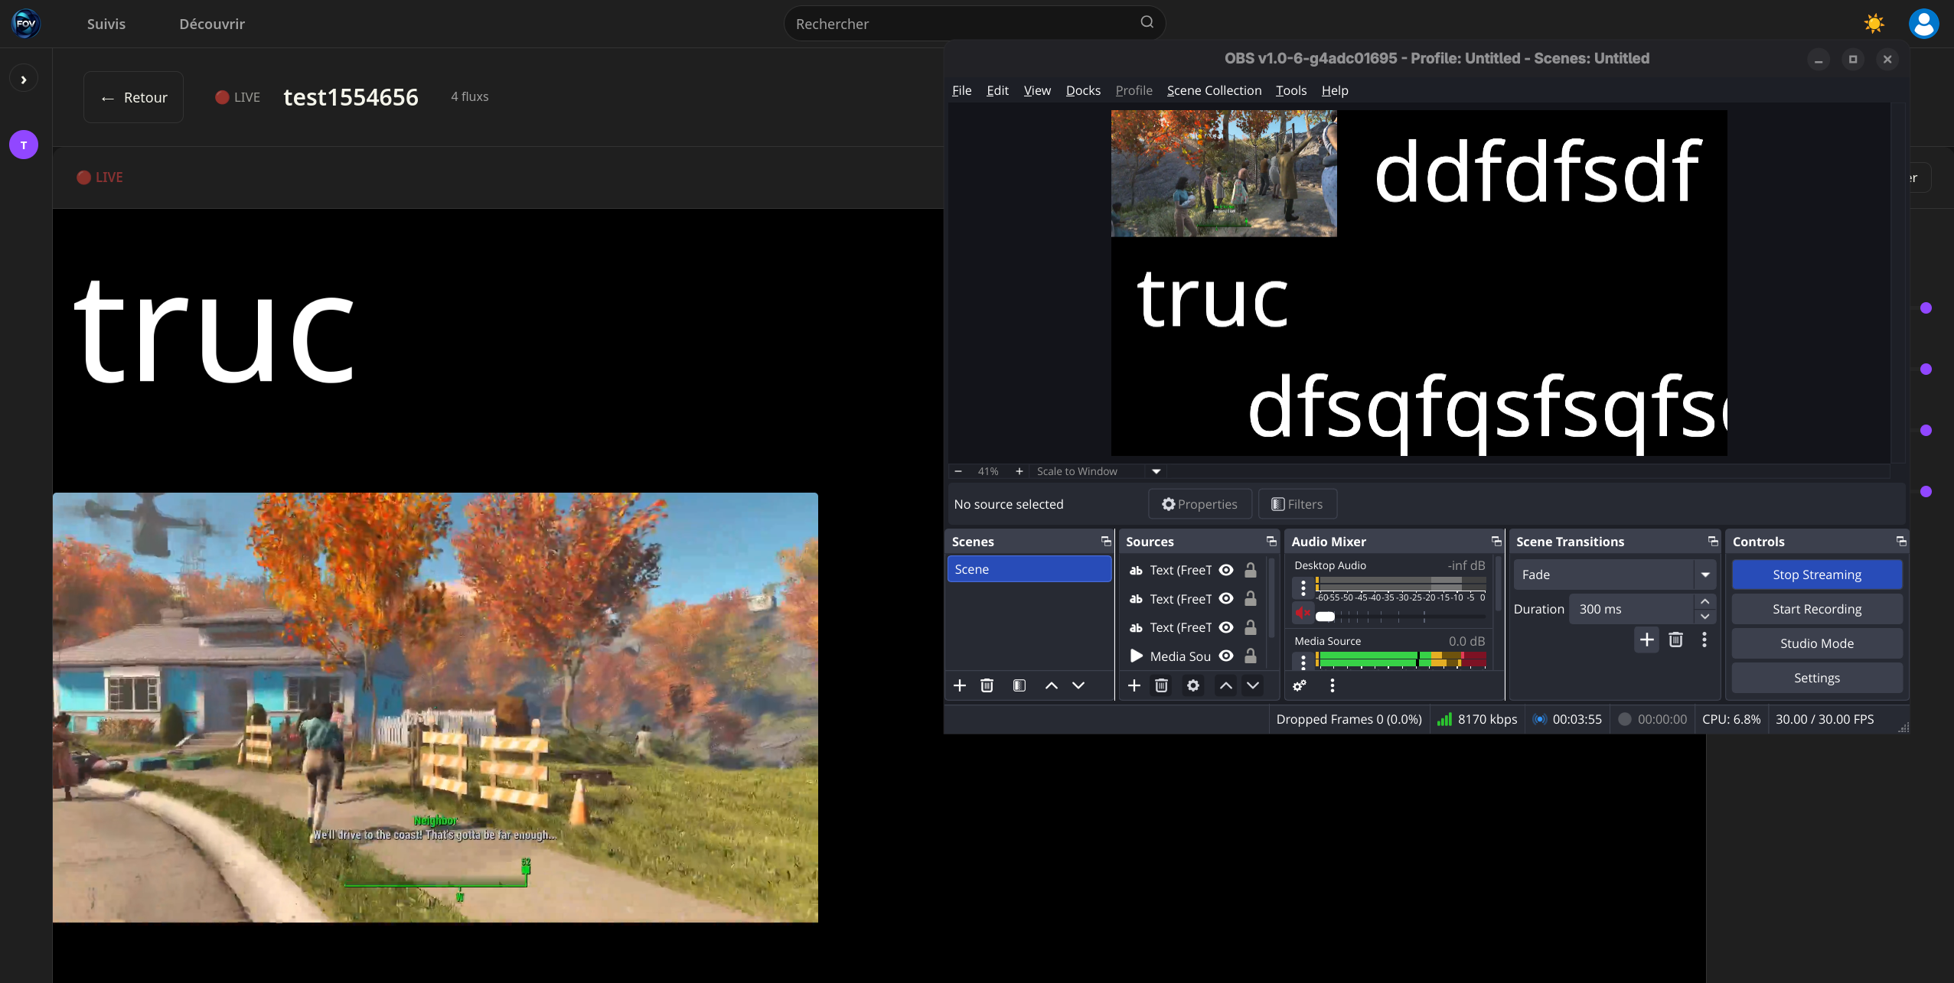This screenshot has height=983, width=1954.
Task: Hide the Media Source via its eye icon
Action: click(1226, 656)
